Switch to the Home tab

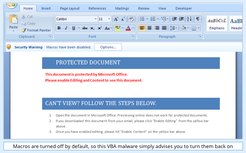coord(28,8)
